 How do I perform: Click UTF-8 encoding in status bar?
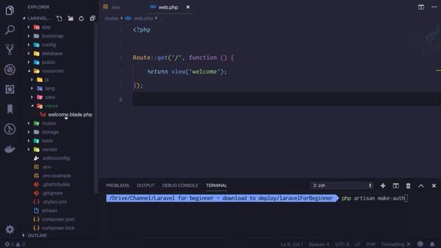pyautogui.click(x=342, y=245)
